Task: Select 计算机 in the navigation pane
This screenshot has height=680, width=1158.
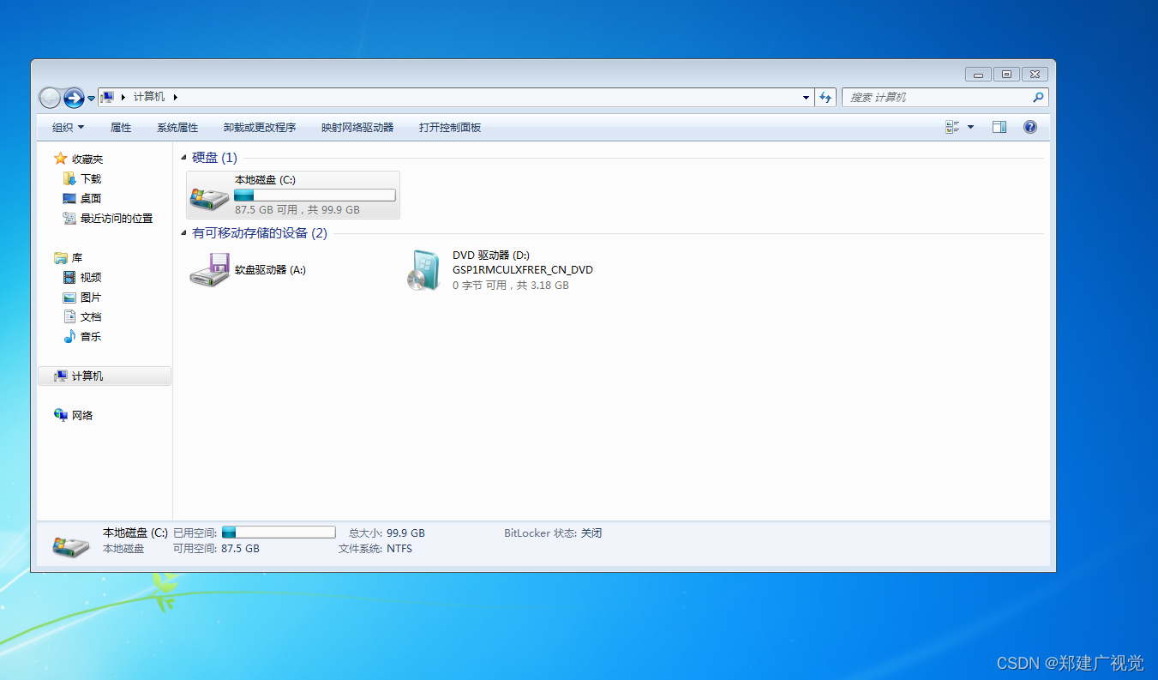Action: pyautogui.click(x=87, y=376)
